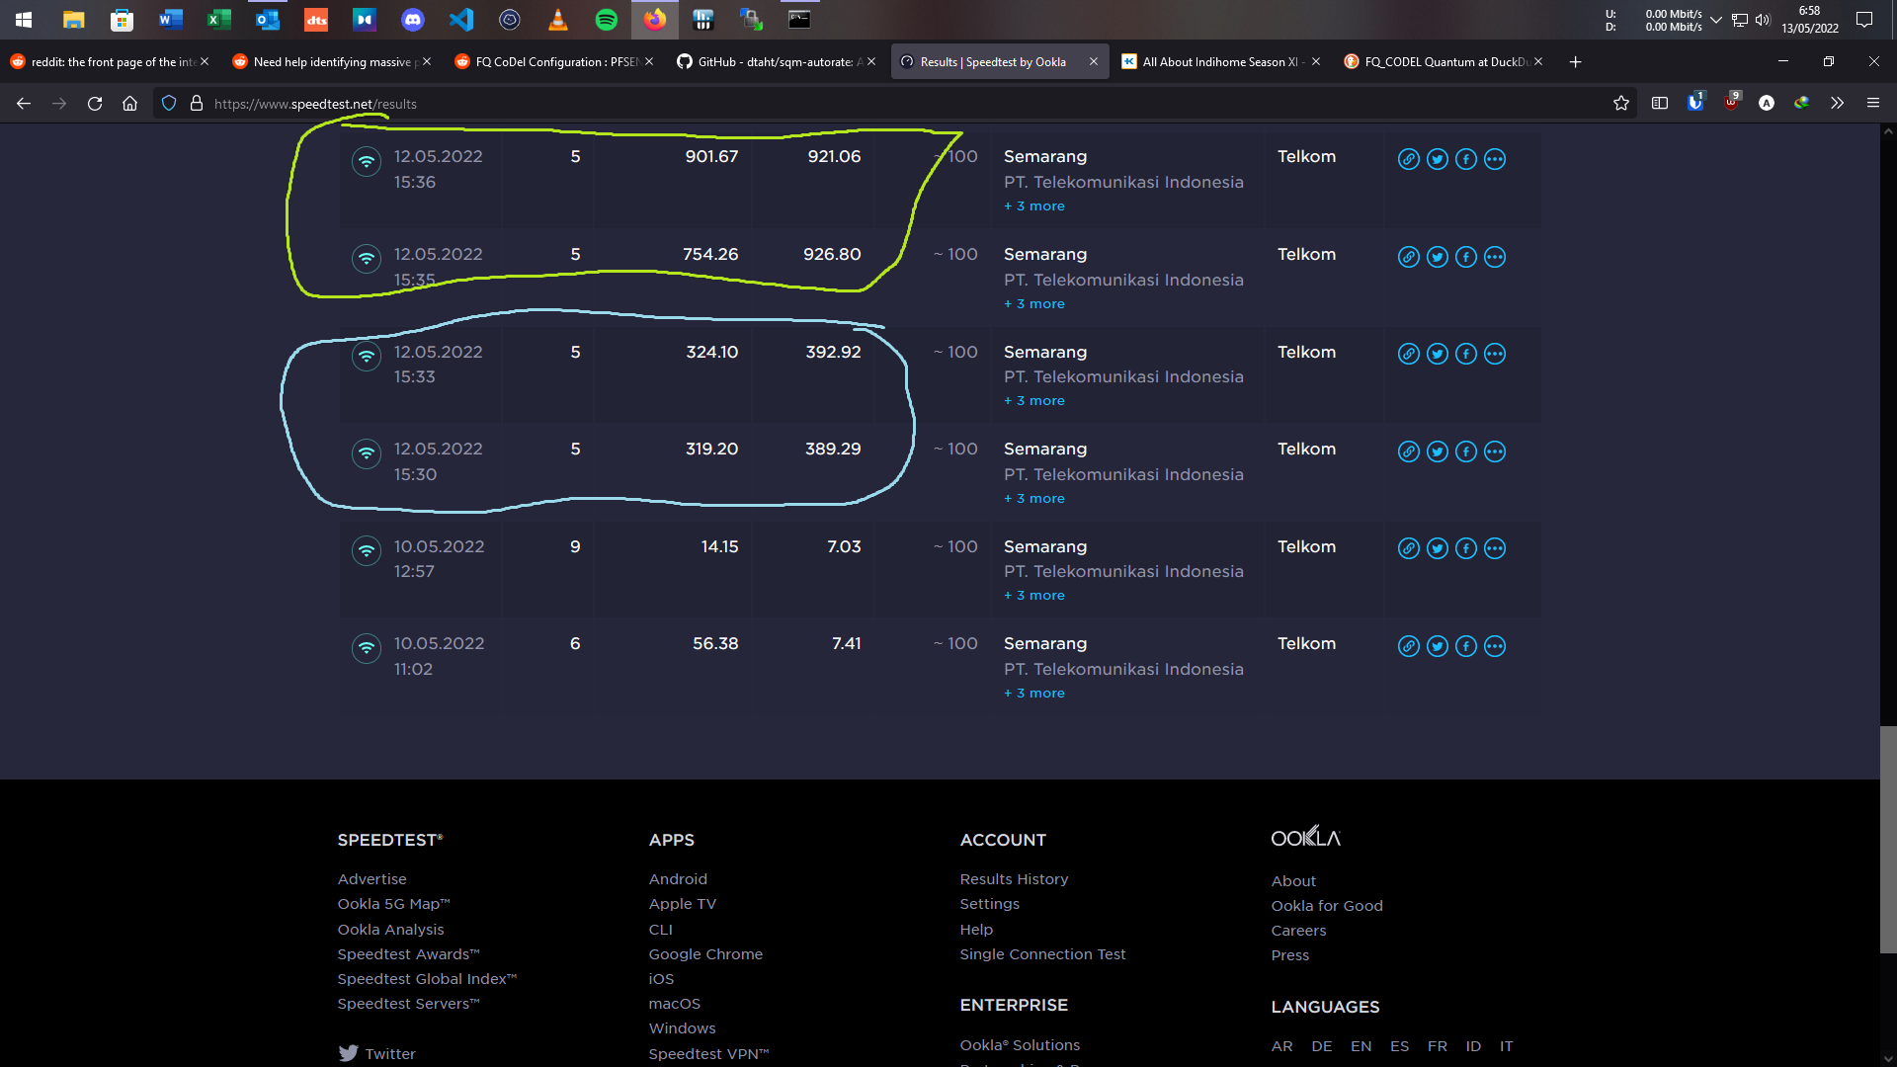Open Speedtest VPN app link
Viewport: 1897px width, 1067px height.
pos(708,1054)
